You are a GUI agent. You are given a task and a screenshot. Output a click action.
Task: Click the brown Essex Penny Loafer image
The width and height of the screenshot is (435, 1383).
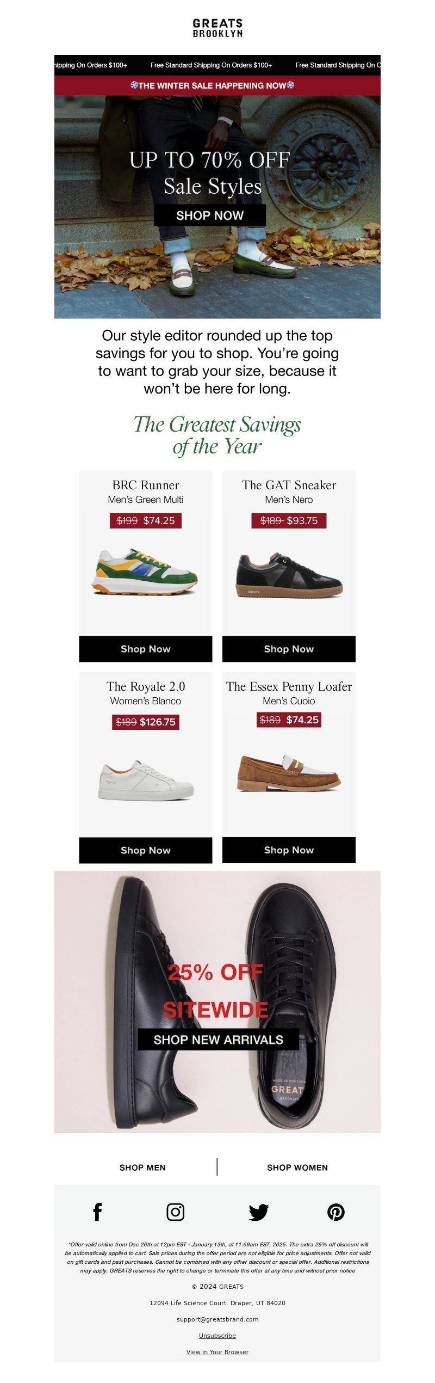click(289, 773)
